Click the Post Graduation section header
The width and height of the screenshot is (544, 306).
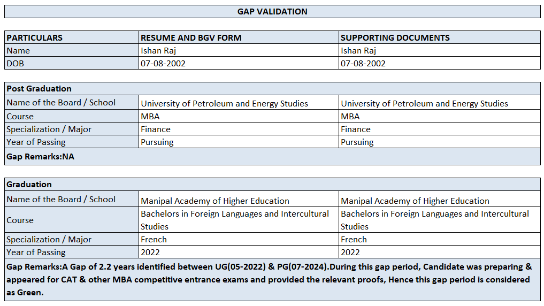tap(272, 88)
